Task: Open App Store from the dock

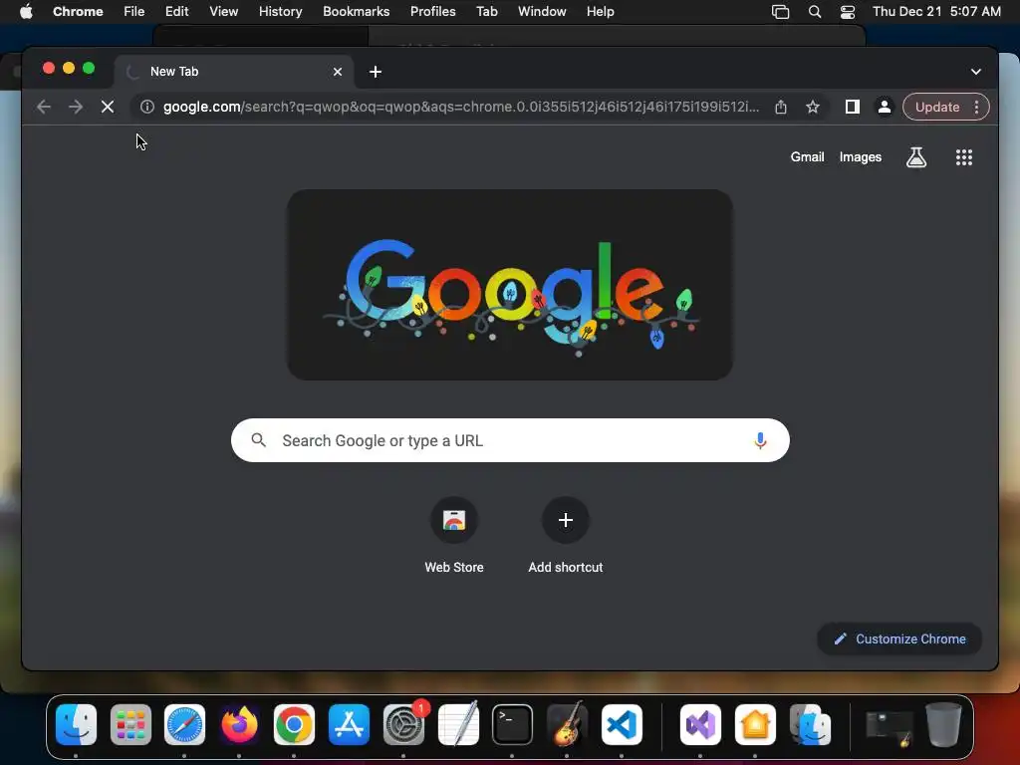Action: (x=349, y=725)
